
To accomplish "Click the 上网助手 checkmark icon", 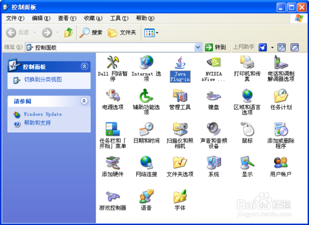I will pyautogui.click(x=263, y=47).
